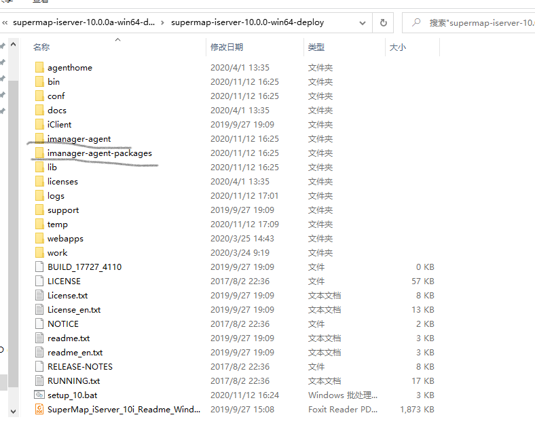This screenshot has height=430, width=535.
Task: Click the readme_en.txt document icon
Action: [x=39, y=352]
